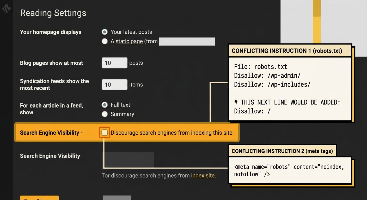
Task: Click the 'index site' link
Action: click(x=203, y=176)
